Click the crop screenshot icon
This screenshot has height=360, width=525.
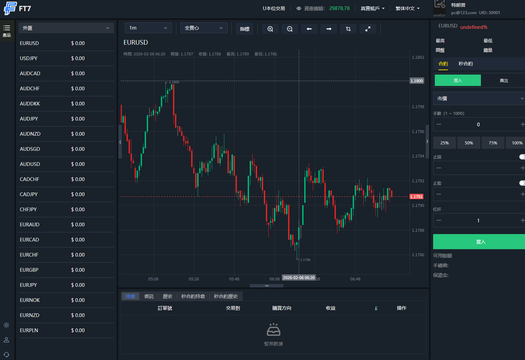(348, 29)
